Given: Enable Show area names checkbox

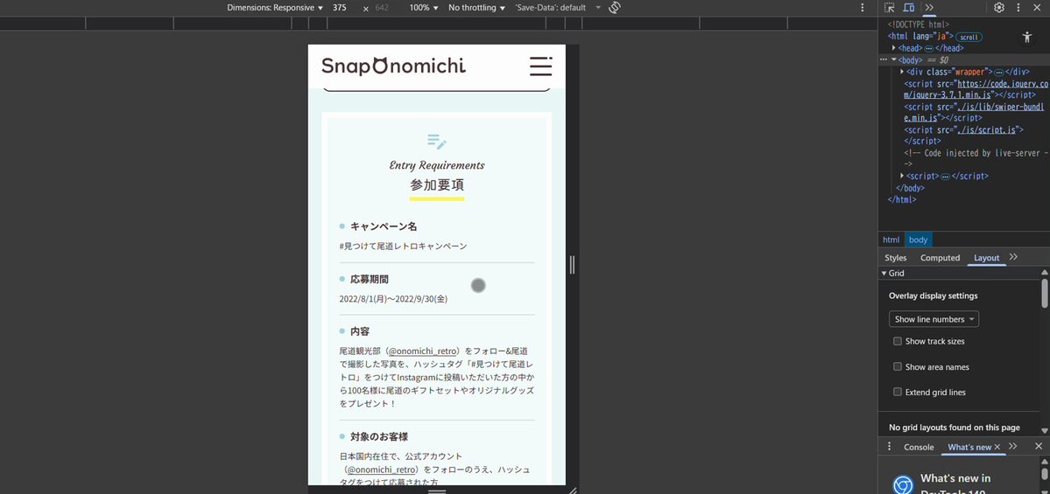Looking at the screenshot, I should coord(898,366).
